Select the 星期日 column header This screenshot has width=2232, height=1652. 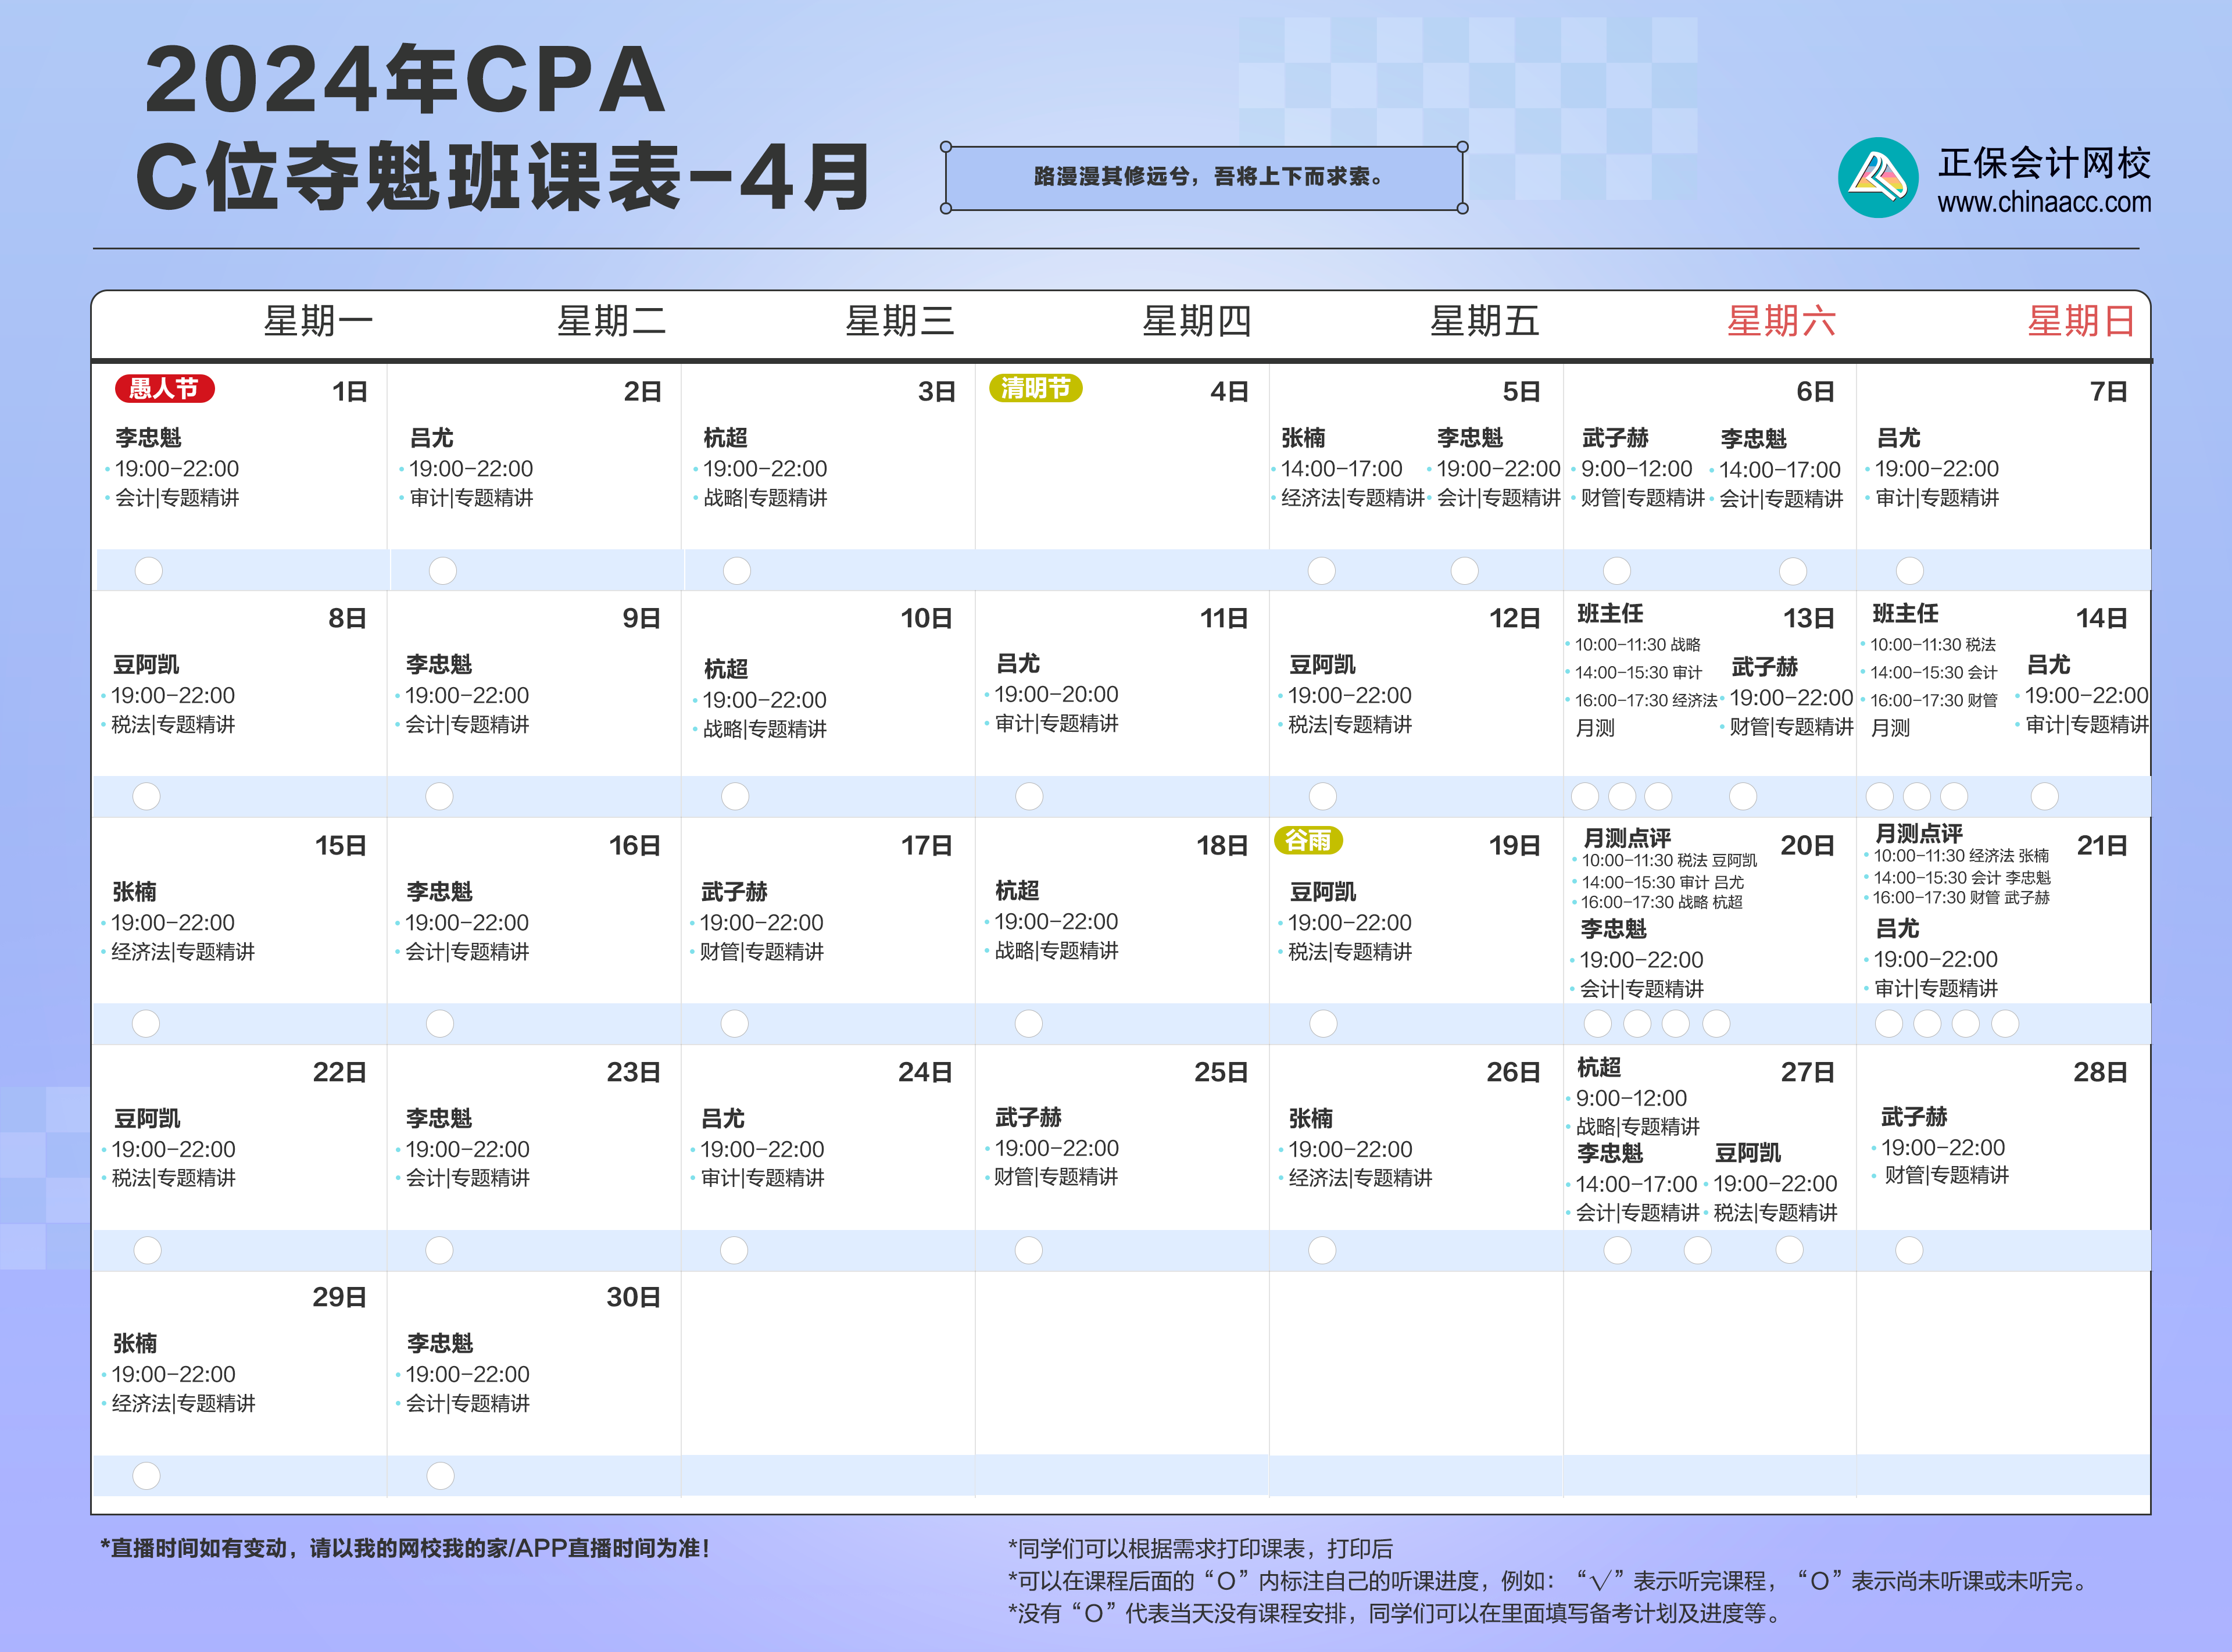click(2081, 322)
